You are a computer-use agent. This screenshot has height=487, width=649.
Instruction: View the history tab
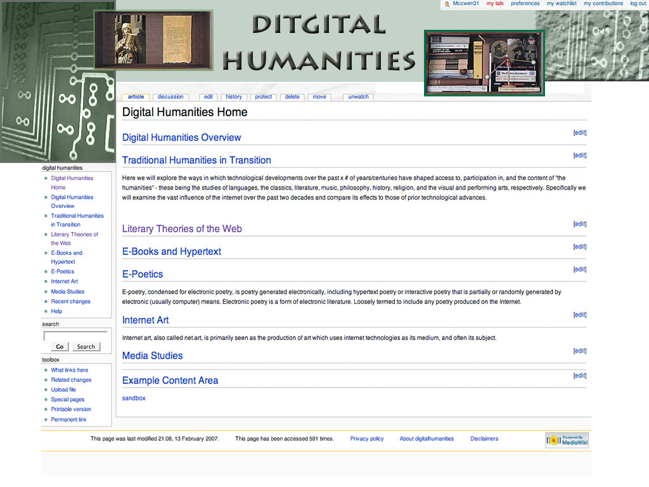234,97
